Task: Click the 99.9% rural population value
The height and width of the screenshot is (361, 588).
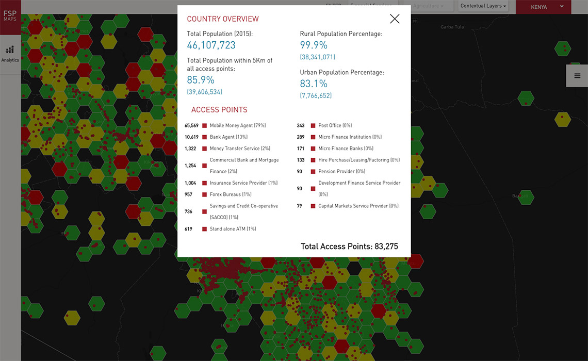Action: click(x=314, y=45)
